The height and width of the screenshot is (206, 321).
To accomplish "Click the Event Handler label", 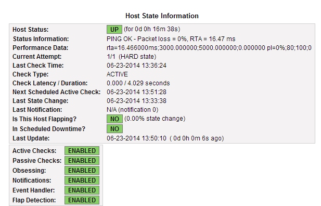I will tap(34, 190).
